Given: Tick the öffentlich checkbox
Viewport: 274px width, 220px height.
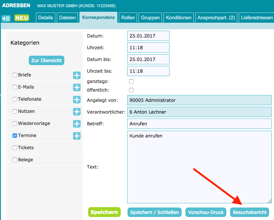Looking at the screenshot, I should pos(131,90).
